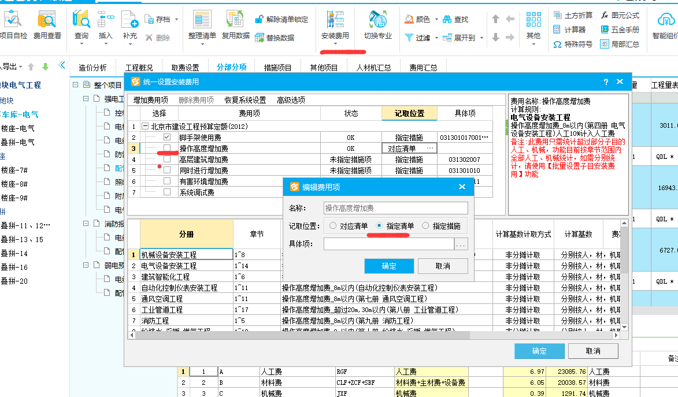Check the 同时进行增加费 checkbox
678x397 pixels.
(167, 170)
